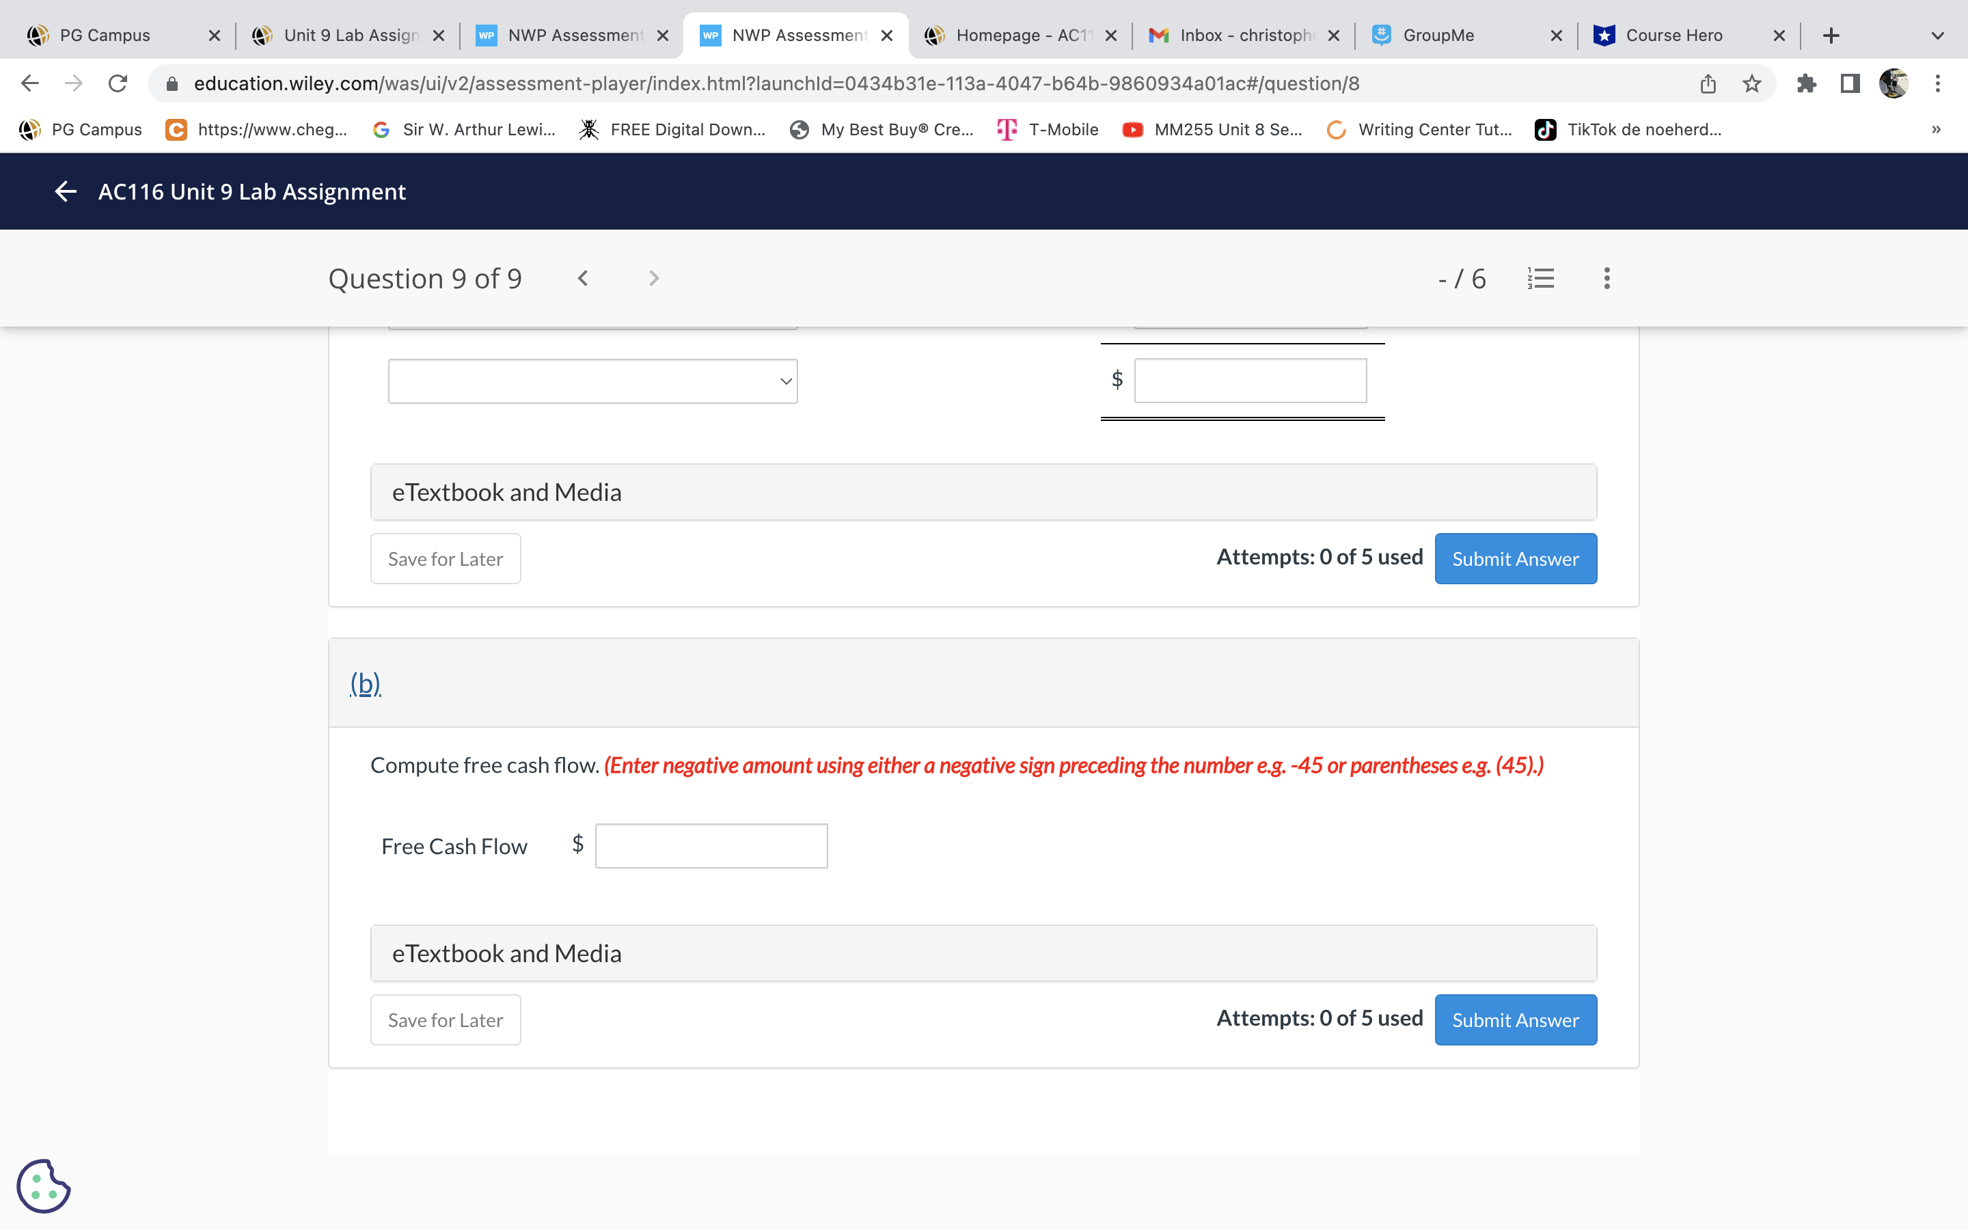Click the Free Cash Flow input field
This screenshot has width=1968, height=1230.
[711, 846]
